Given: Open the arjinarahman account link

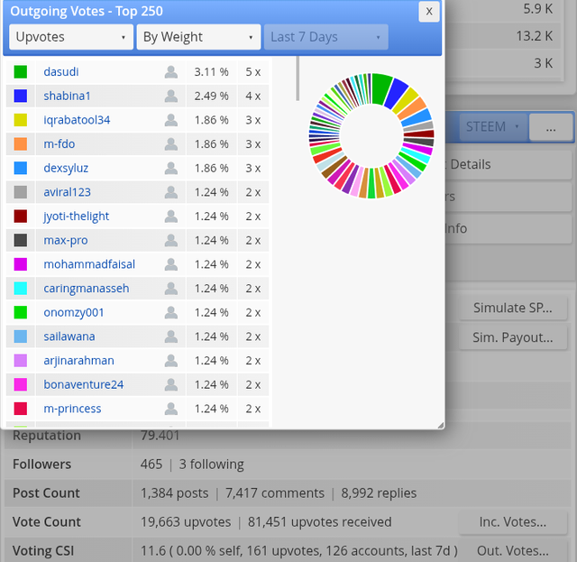Looking at the screenshot, I should coord(78,361).
